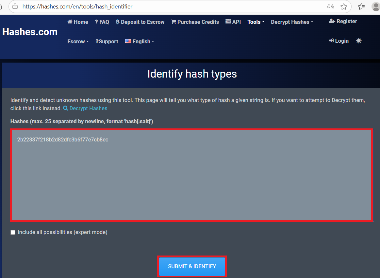Follow the Decrypt Hashes link in description
Viewport: 380px width, 278px height.
click(88, 108)
